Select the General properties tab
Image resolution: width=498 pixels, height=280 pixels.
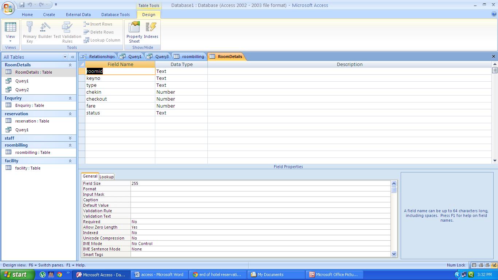tap(90, 176)
